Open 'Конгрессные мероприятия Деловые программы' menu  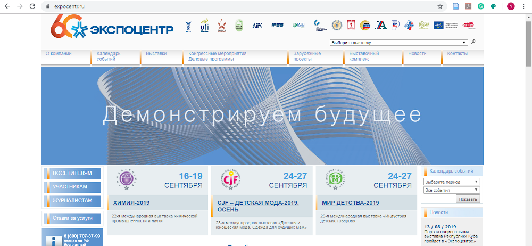point(218,56)
